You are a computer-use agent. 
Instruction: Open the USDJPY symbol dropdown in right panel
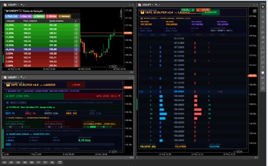[x=152, y=5]
